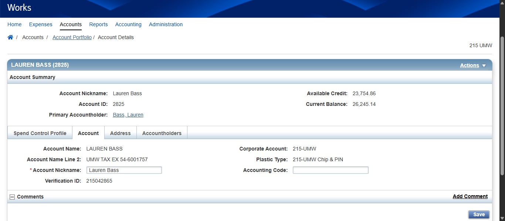Open the Actions dropdown menu
This screenshot has width=505, height=221.
pyautogui.click(x=472, y=65)
